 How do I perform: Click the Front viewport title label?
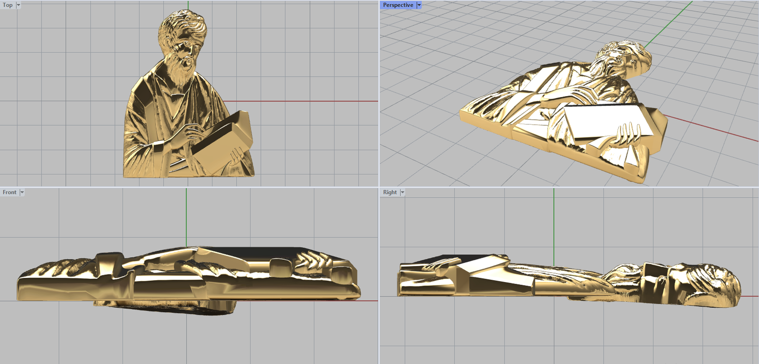point(9,192)
